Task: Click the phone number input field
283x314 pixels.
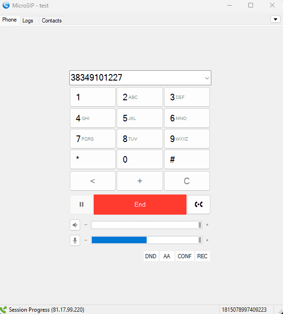Action: 135,78
